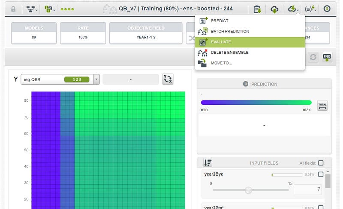Swap X and Y axes icon
343x209 pixels.
coord(168,79)
